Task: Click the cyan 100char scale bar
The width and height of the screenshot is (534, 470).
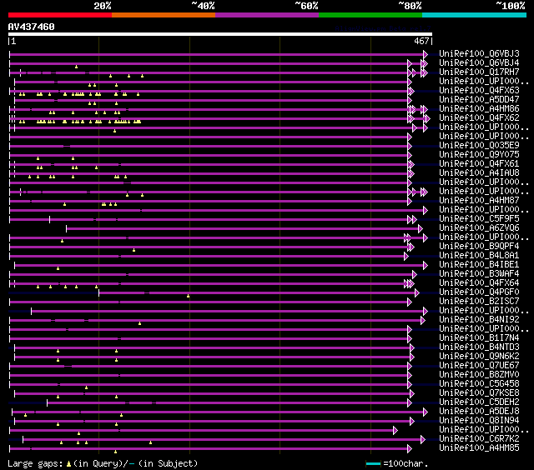Action: coord(373,464)
